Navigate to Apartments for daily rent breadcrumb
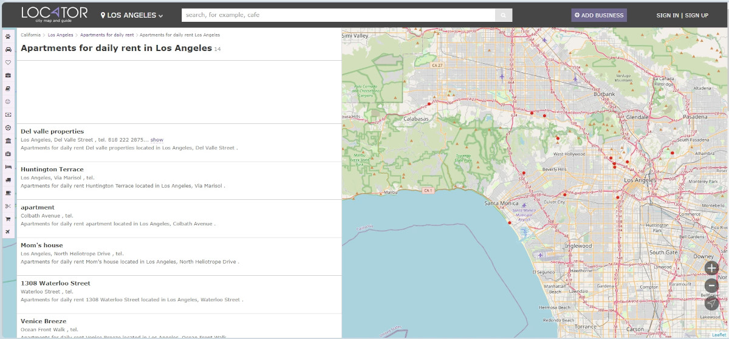This screenshot has height=339, width=729. (107, 35)
